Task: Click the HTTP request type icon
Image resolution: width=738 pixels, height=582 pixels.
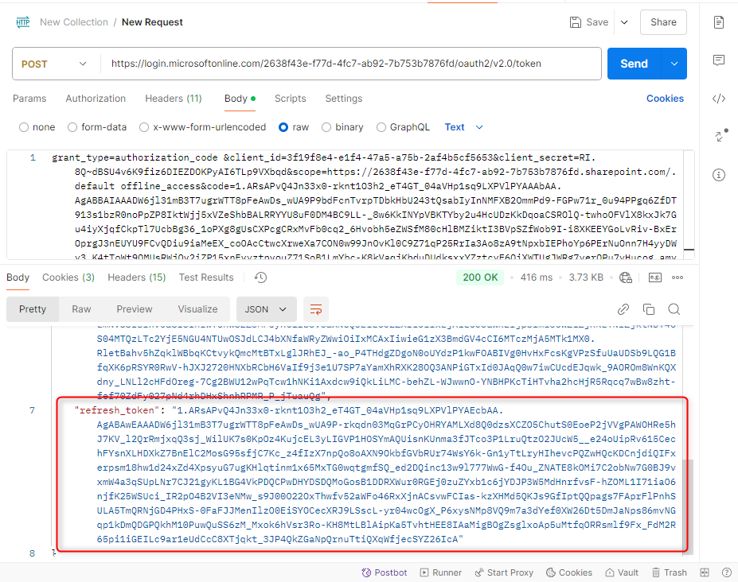Action: [22, 22]
